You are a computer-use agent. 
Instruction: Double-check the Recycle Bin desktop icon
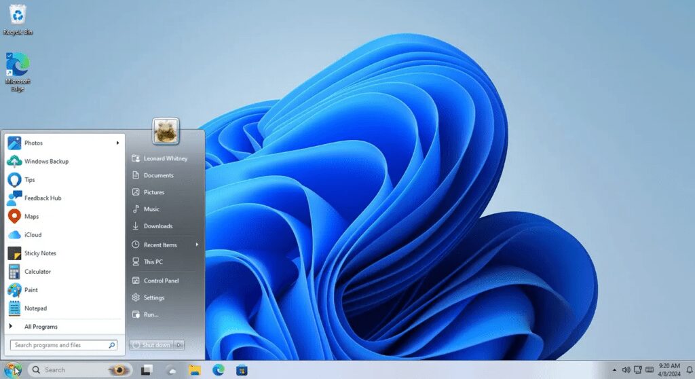pyautogui.click(x=18, y=18)
